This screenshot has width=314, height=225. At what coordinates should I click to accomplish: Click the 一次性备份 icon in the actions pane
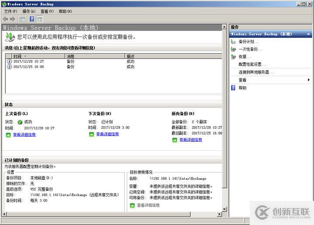pos(233,49)
